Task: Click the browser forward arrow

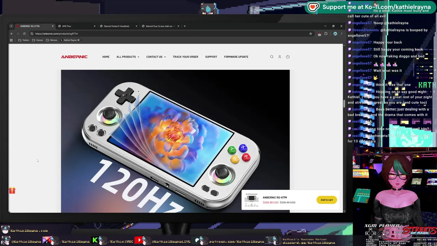Action: (x=18, y=33)
